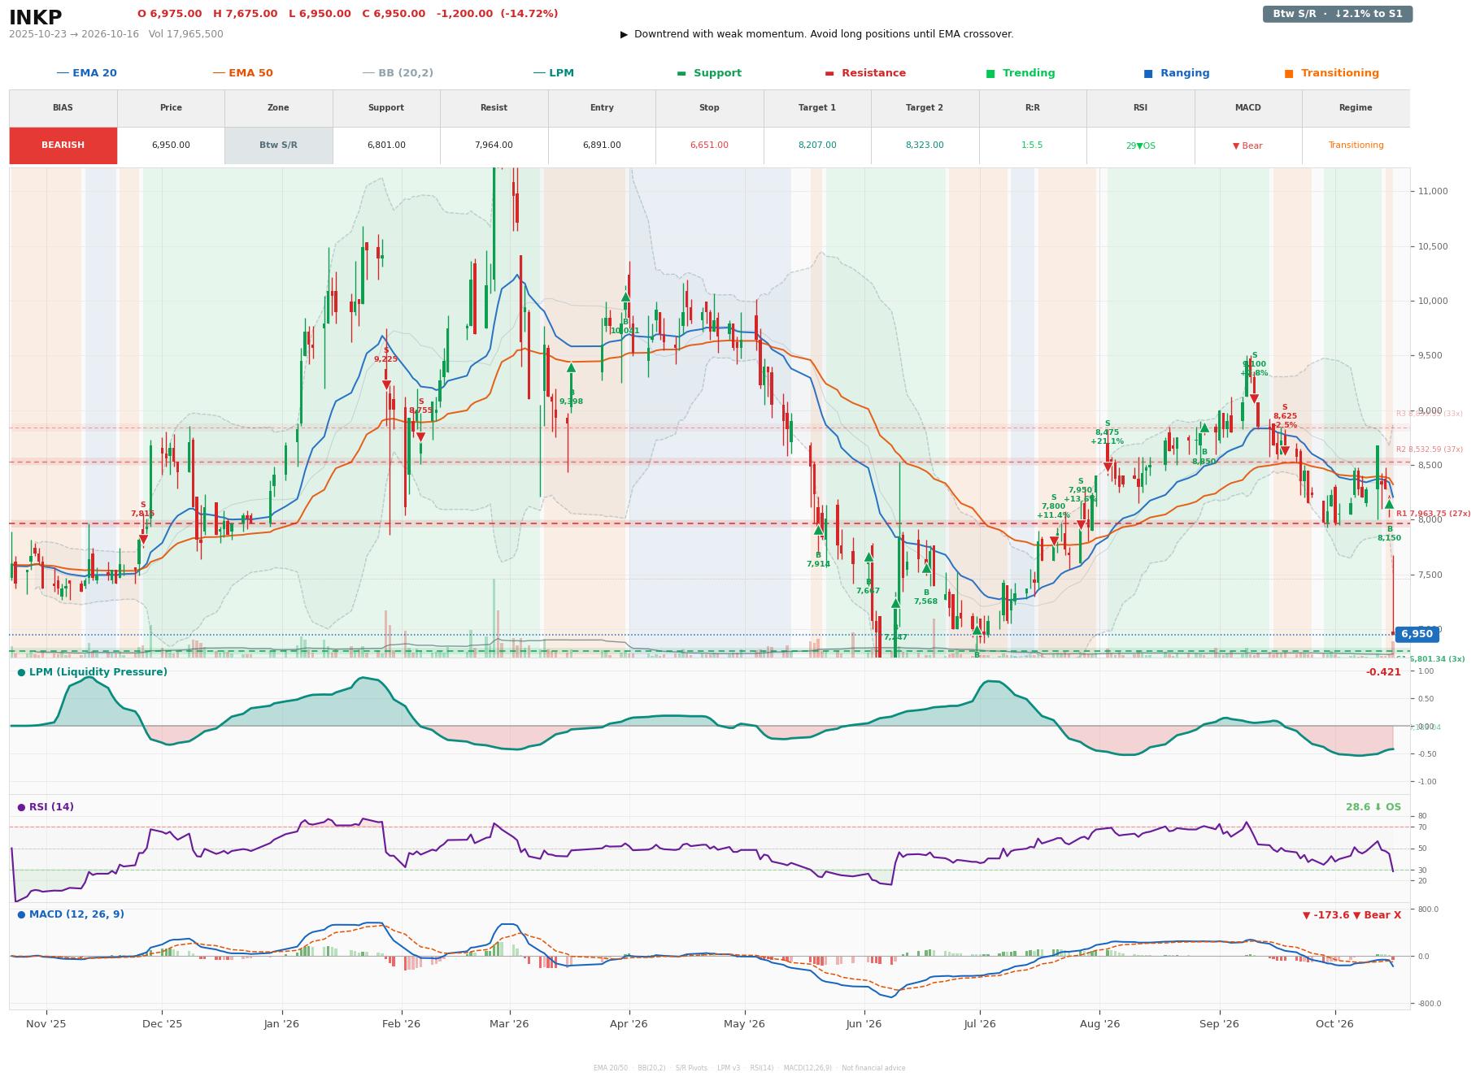1480x1081 pixels.
Task: Select the Ranging regime legend entry
Action: (x=1177, y=73)
